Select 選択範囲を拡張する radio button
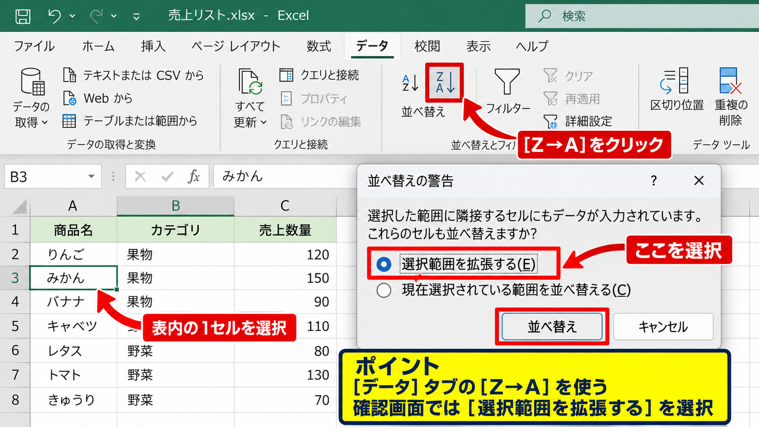This screenshot has height=427, width=759. (384, 264)
